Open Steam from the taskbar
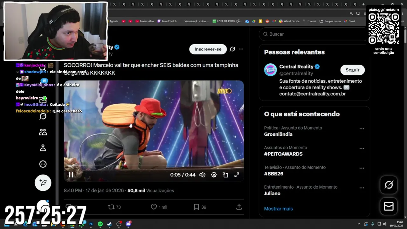407x229 pixels. (x=109, y=224)
